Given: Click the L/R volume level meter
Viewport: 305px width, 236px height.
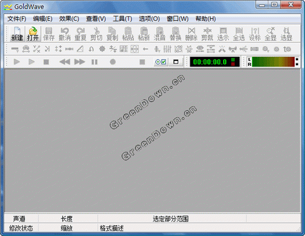Looking at the screenshot, I should click(273, 62).
